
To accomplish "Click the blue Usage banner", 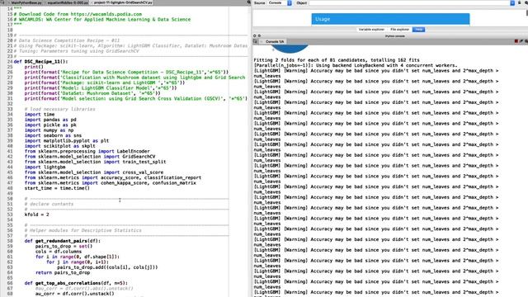I will coord(390,19).
